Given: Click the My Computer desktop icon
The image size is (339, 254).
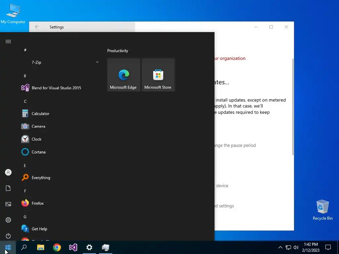Looking at the screenshot, I should coord(13,14).
